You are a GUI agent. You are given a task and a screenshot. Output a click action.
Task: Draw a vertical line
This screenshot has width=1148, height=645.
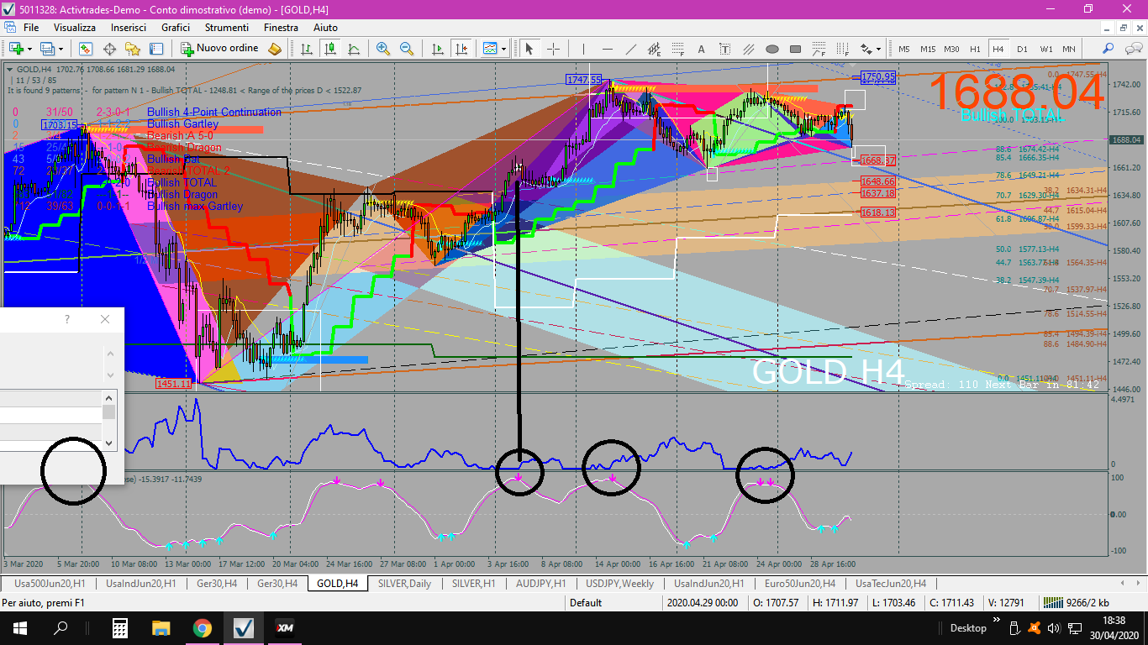point(584,49)
